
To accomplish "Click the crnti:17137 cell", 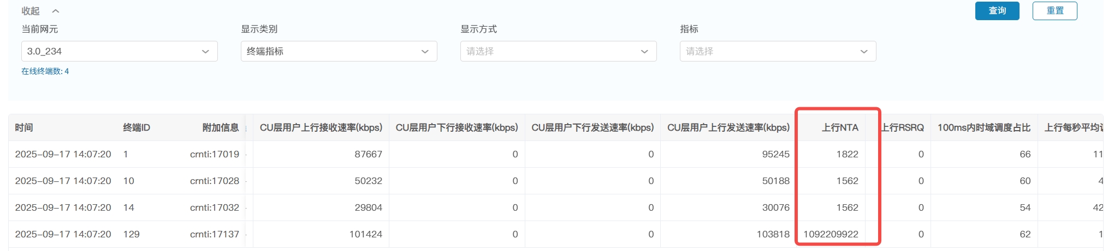I will tap(215, 234).
